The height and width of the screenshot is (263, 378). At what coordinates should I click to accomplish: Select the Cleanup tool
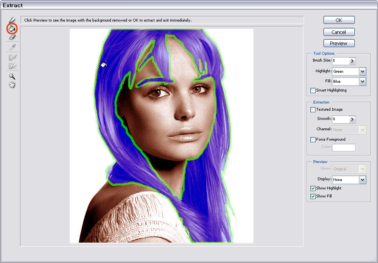(x=12, y=57)
